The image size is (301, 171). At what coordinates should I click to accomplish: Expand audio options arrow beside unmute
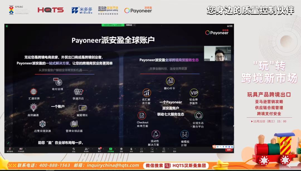click(14, 149)
